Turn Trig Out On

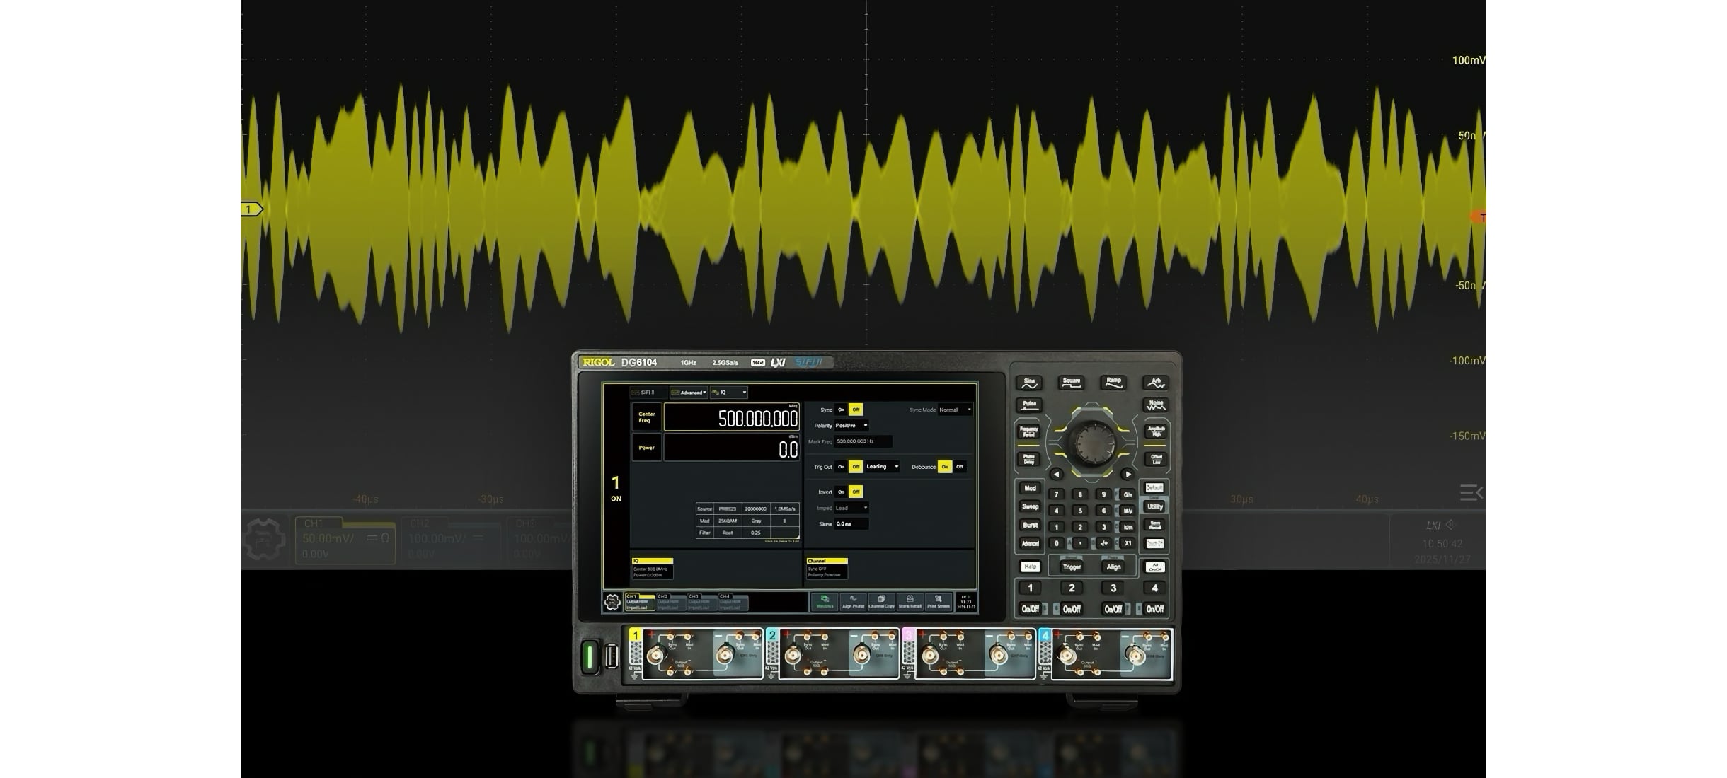pyautogui.click(x=841, y=467)
